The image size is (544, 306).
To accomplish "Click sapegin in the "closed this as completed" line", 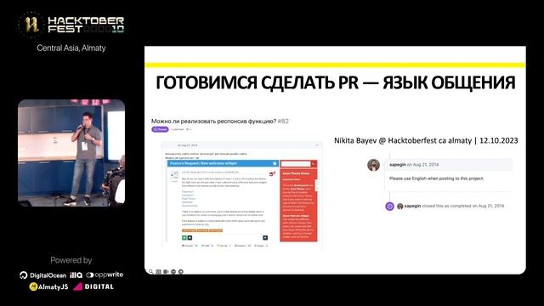I will coord(412,206).
